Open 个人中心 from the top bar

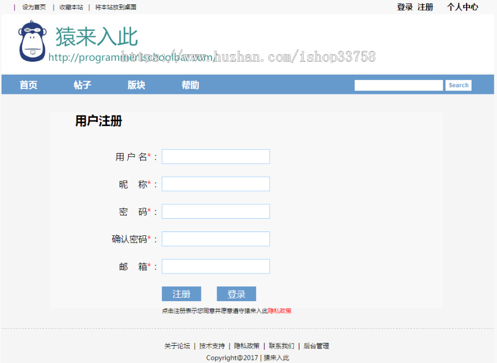[462, 7]
